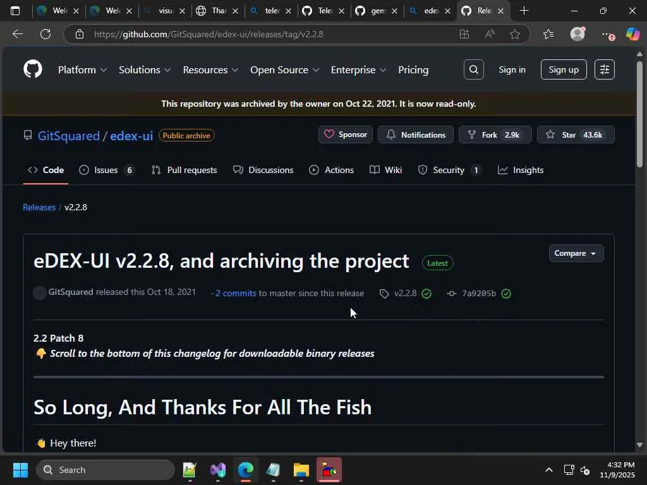Click the Latest release badge

click(437, 263)
